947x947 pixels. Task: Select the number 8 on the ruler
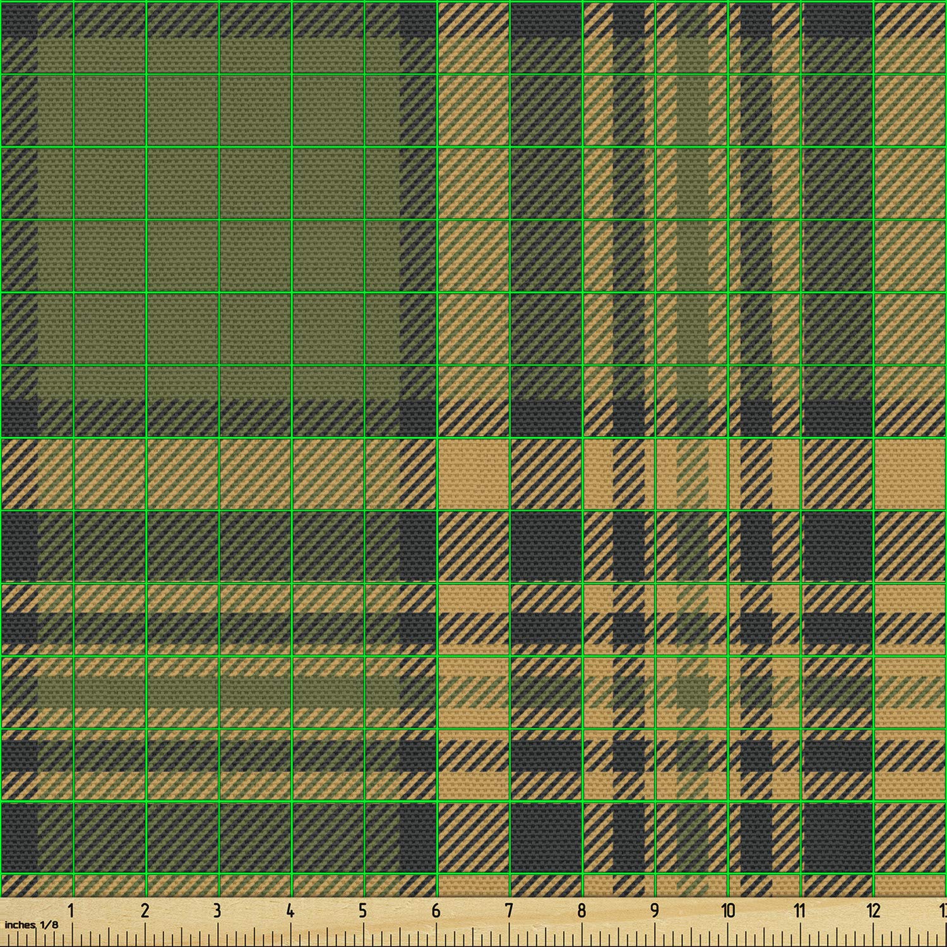581,911
